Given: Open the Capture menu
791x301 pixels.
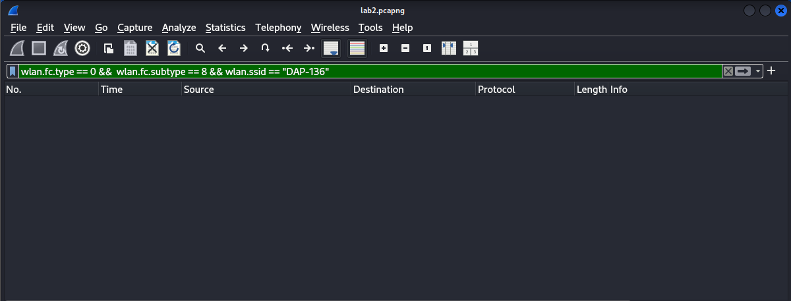Looking at the screenshot, I should click(135, 28).
